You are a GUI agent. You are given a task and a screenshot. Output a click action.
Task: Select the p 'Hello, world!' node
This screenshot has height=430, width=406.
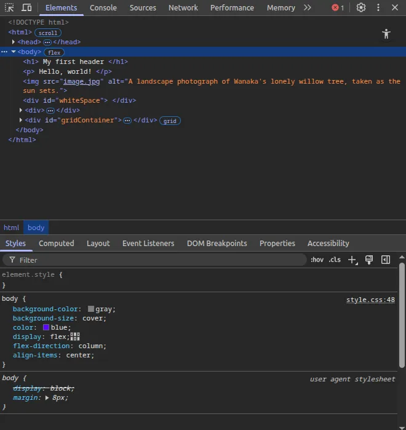point(68,71)
